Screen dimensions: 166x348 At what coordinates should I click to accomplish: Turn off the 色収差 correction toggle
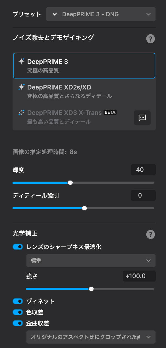(x=18, y=312)
